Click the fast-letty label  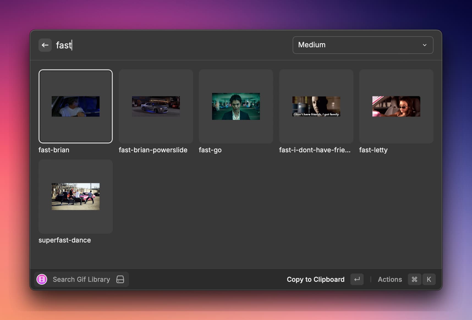tap(373, 150)
